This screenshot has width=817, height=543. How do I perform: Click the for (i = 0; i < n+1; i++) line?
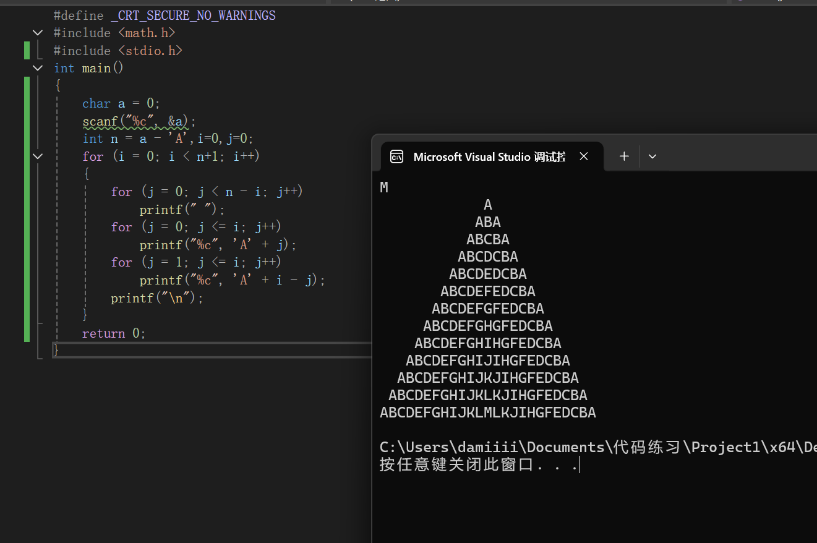point(171,156)
